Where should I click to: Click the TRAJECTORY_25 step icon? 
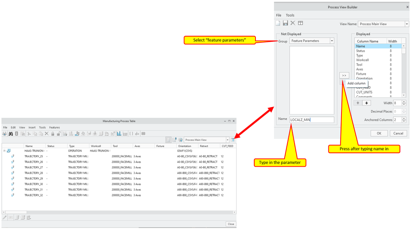click(13, 156)
